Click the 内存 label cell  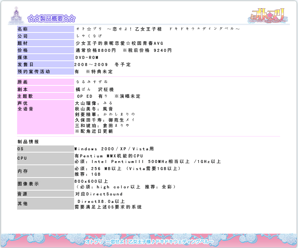tap(45, 171)
